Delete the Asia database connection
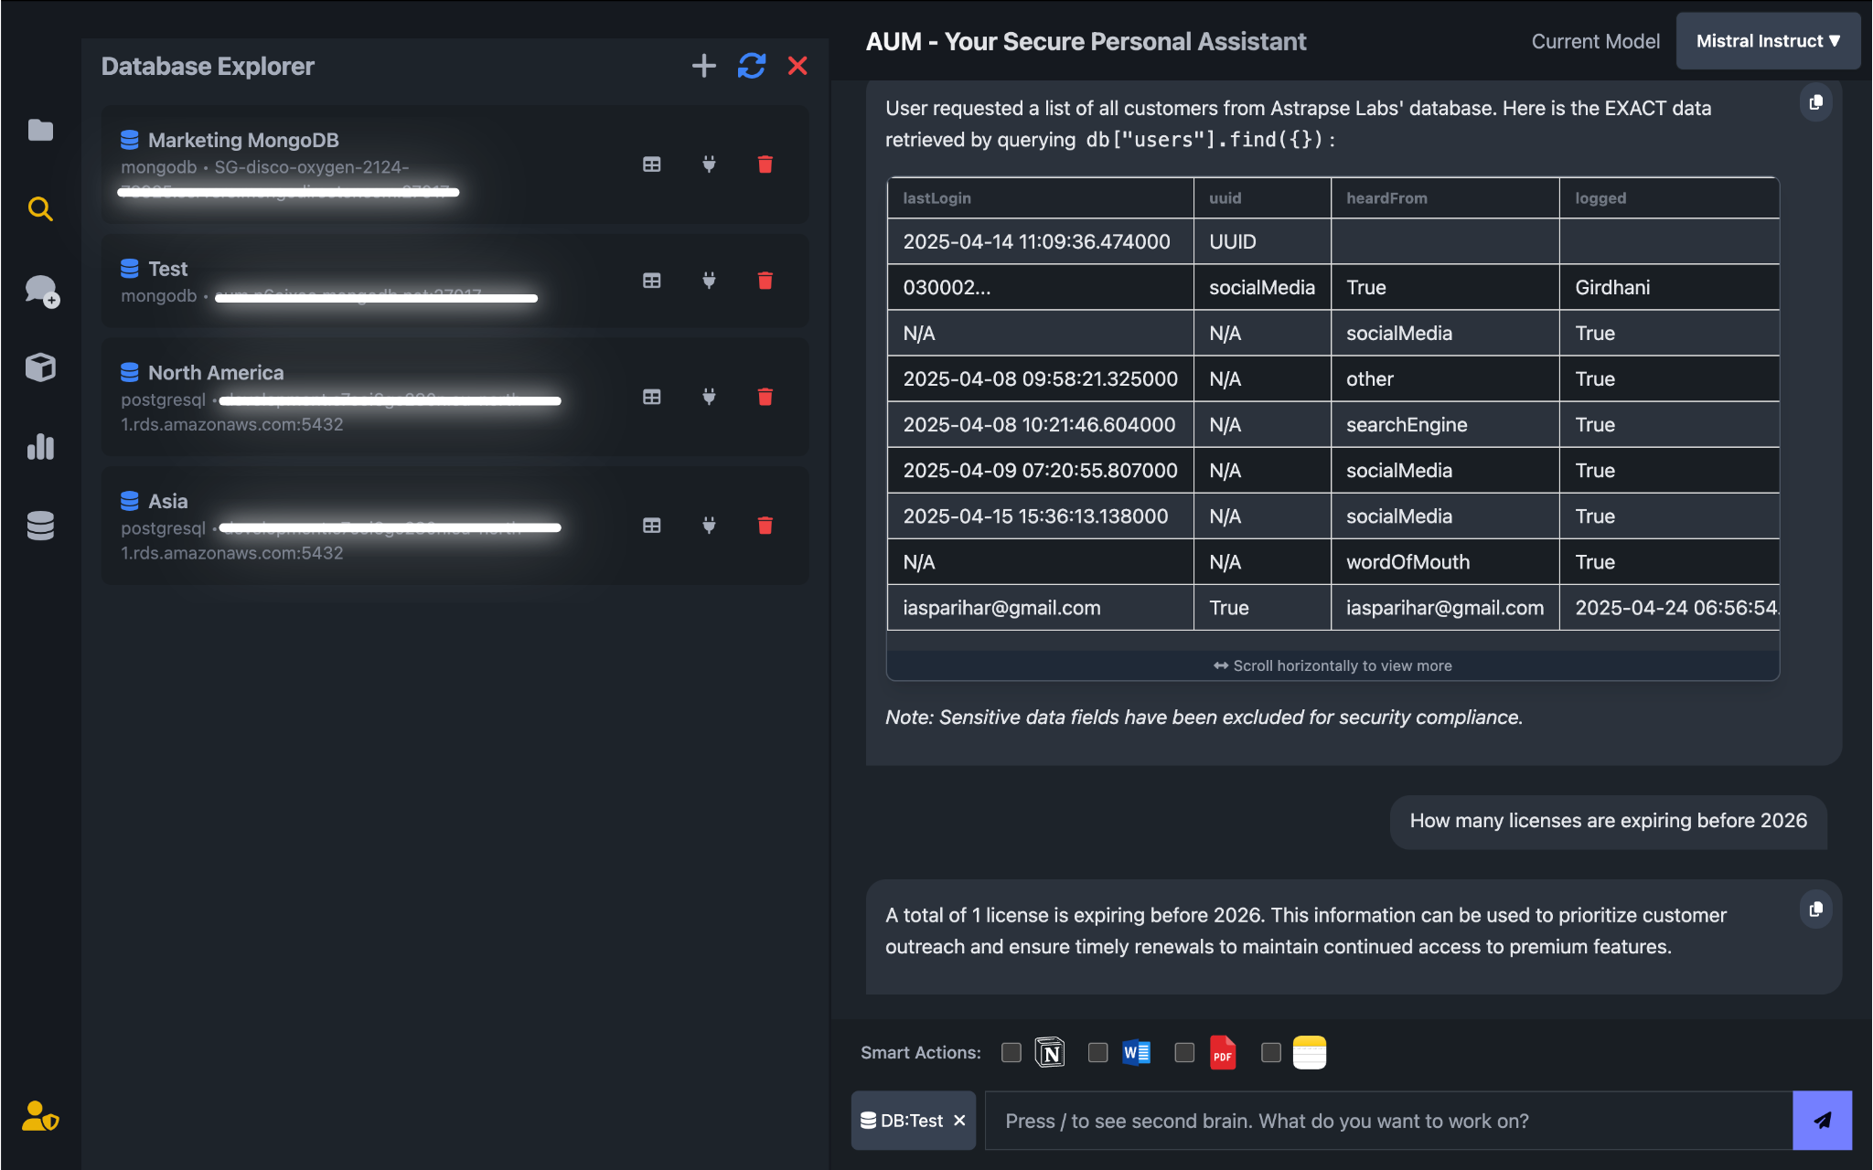This screenshot has width=1873, height=1170. [765, 526]
